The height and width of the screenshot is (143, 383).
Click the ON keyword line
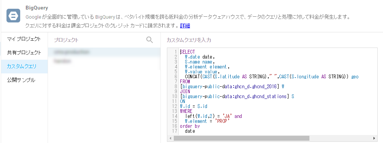point(183,101)
